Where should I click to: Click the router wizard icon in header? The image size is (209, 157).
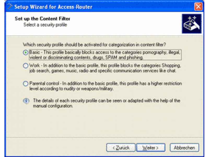[191, 24]
